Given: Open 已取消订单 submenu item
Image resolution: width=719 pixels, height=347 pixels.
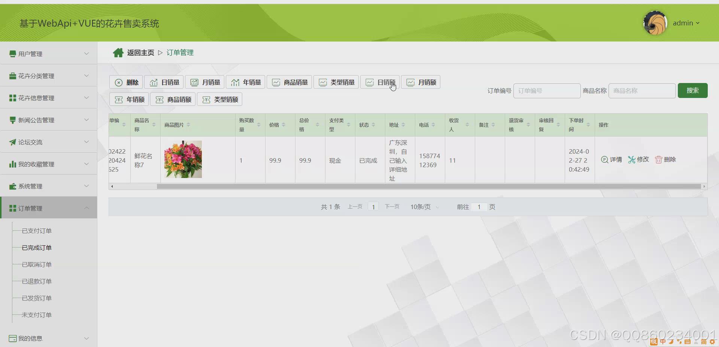Looking at the screenshot, I should click(x=37, y=265).
